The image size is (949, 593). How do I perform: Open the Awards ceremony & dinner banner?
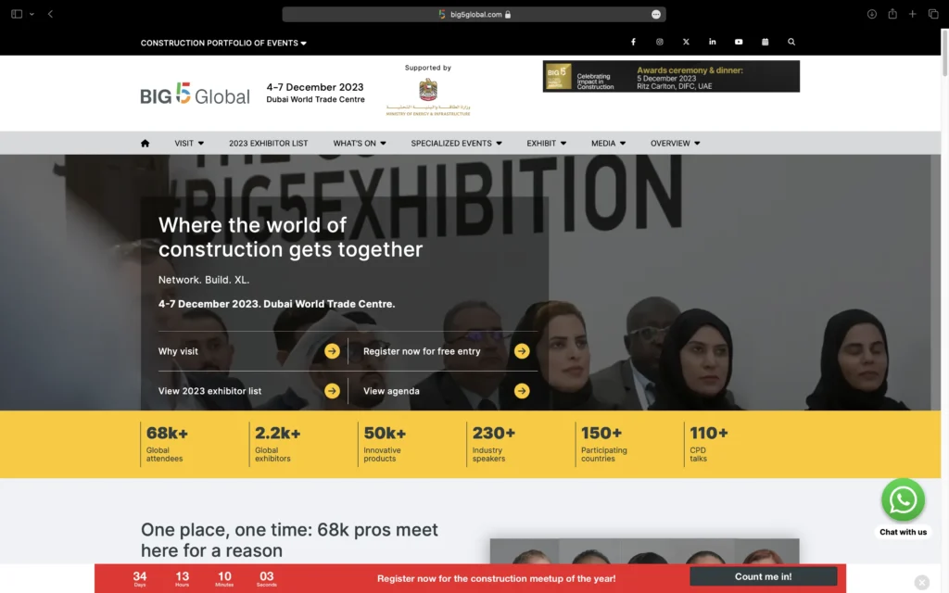[671, 76]
